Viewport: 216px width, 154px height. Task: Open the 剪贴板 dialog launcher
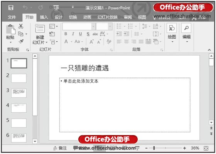click(x=27, y=50)
